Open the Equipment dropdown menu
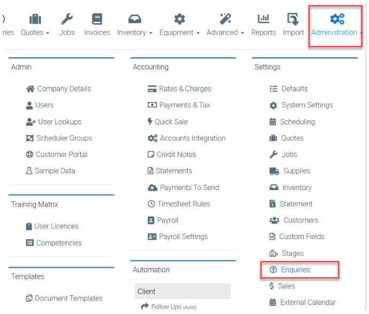The height and width of the screenshot is (314, 369). 179,33
